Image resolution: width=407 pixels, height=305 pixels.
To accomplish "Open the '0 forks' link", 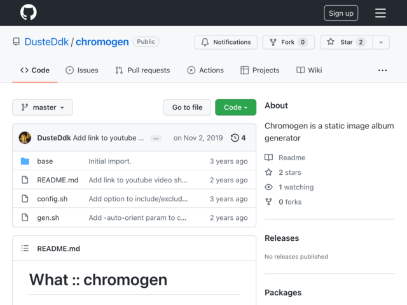I will (290, 202).
